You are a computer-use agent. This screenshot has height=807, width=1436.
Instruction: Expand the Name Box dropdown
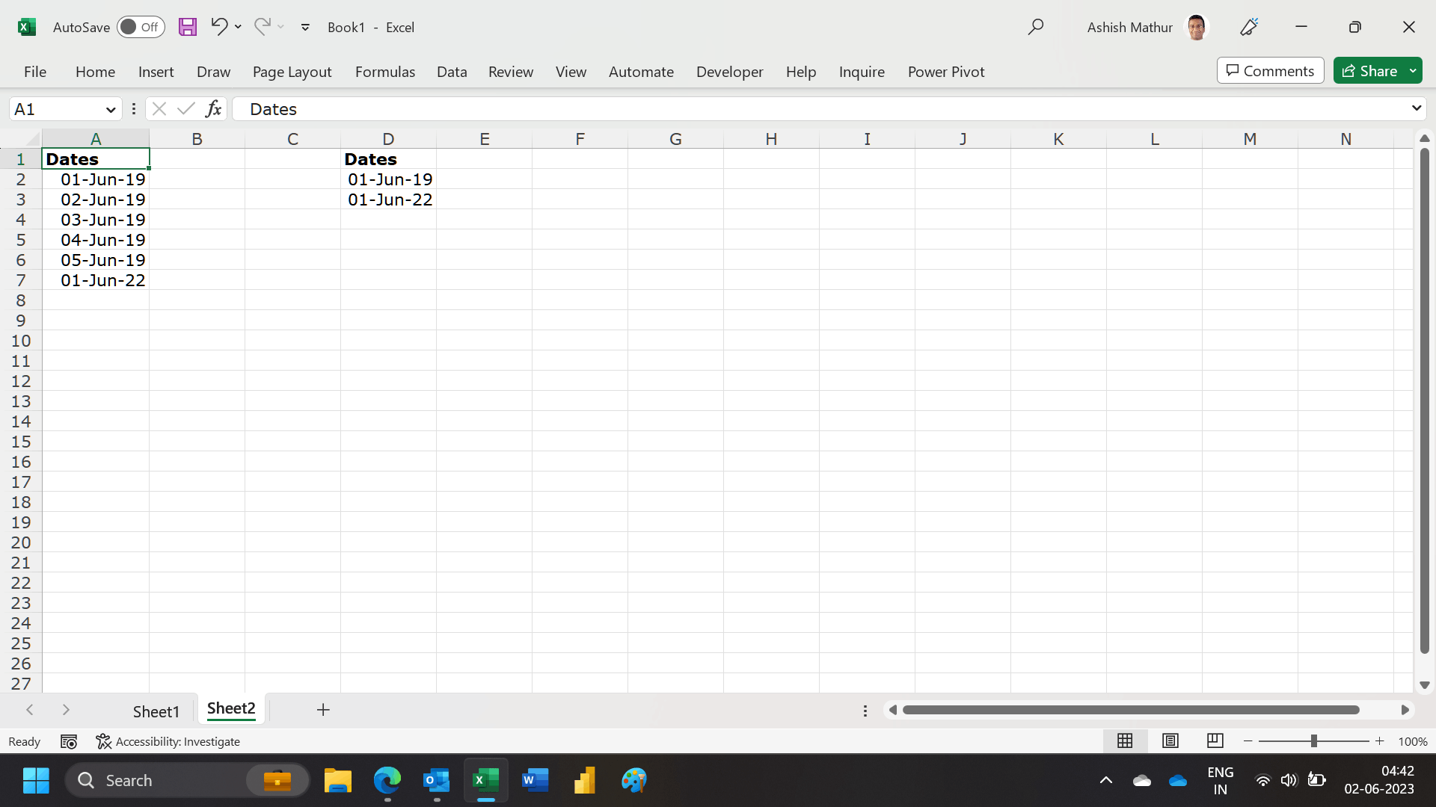tap(111, 110)
